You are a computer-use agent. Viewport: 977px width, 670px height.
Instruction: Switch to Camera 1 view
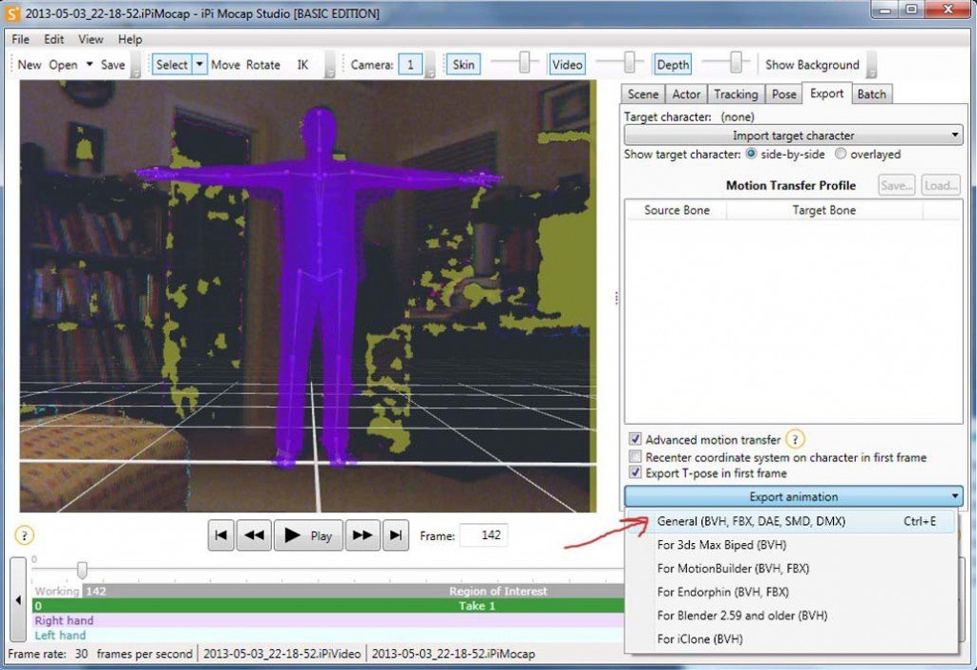tap(410, 65)
